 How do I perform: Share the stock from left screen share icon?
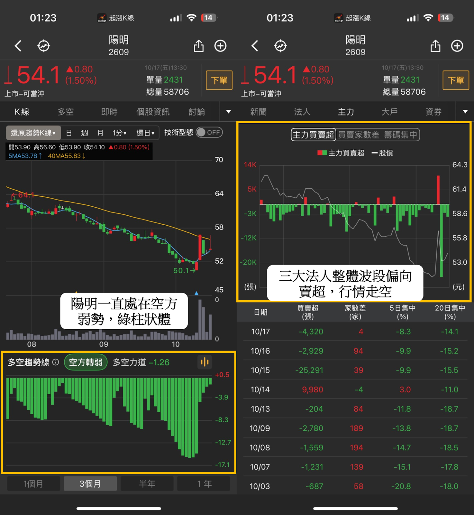(x=199, y=46)
